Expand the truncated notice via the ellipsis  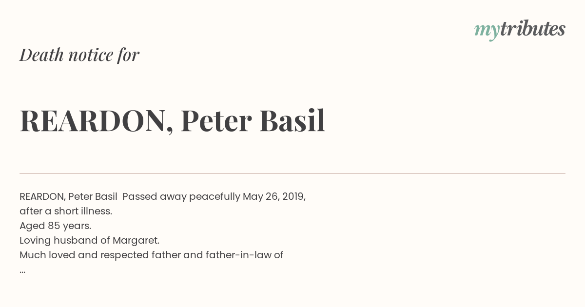pos(22,271)
